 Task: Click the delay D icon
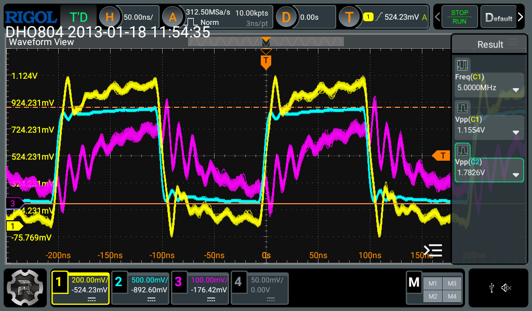[286, 17]
